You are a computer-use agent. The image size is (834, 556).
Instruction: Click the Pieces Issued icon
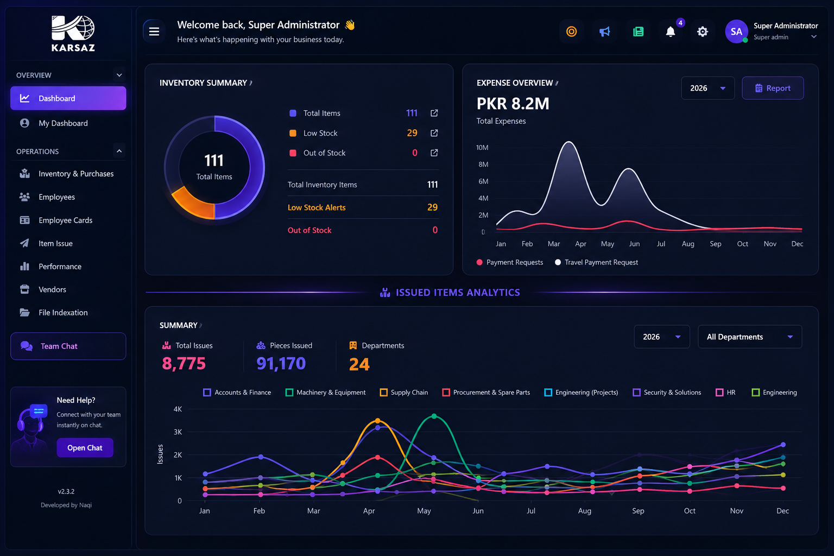(261, 345)
